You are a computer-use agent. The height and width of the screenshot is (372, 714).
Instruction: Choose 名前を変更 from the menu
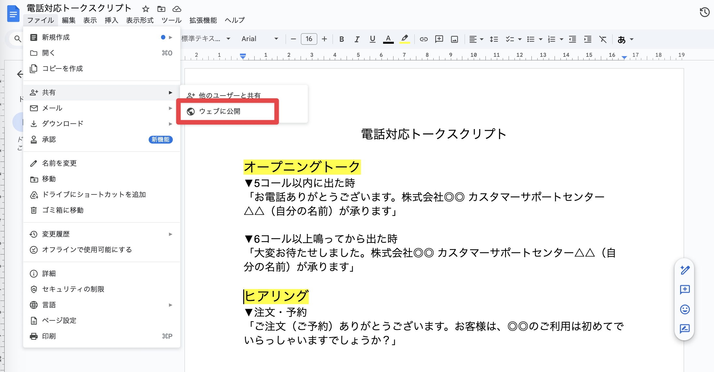click(102, 163)
